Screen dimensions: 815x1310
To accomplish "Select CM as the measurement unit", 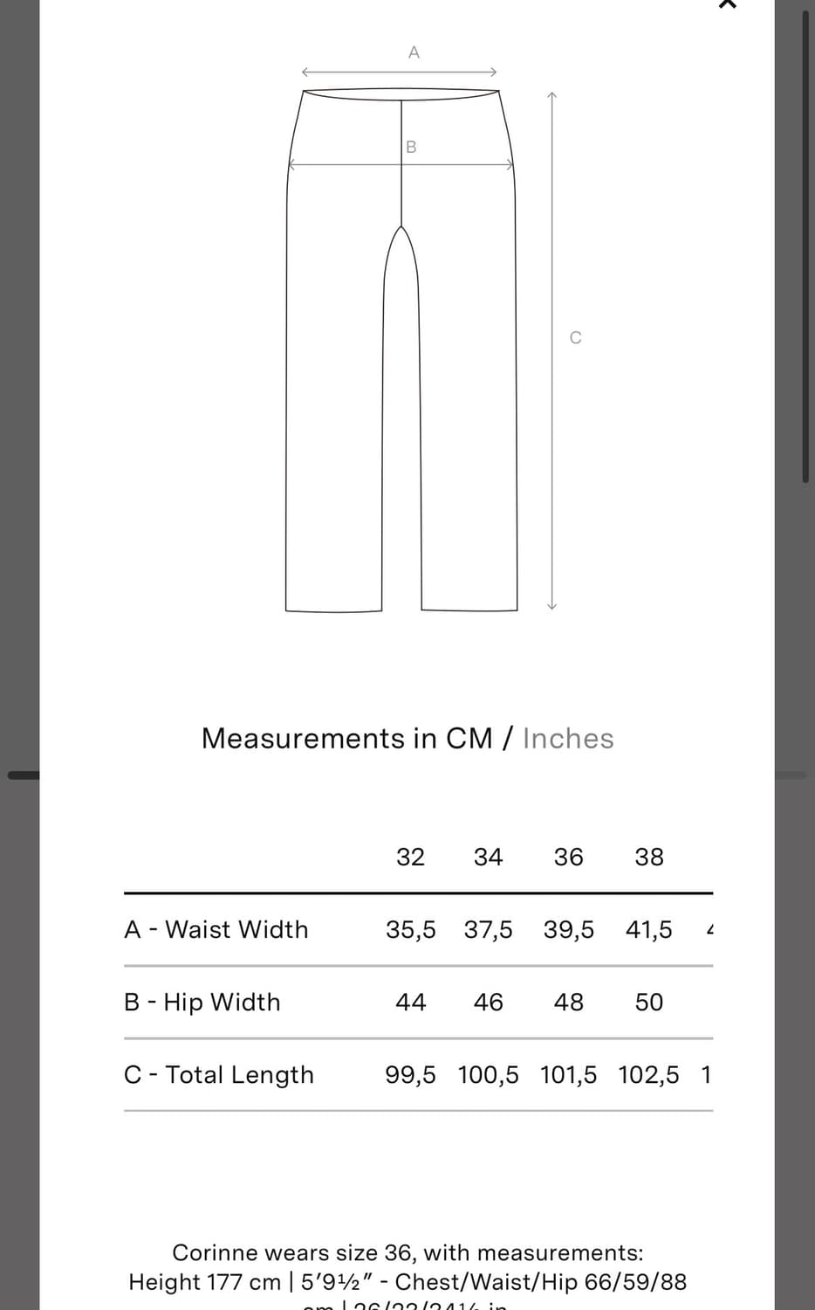I will click(x=469, y=739).
